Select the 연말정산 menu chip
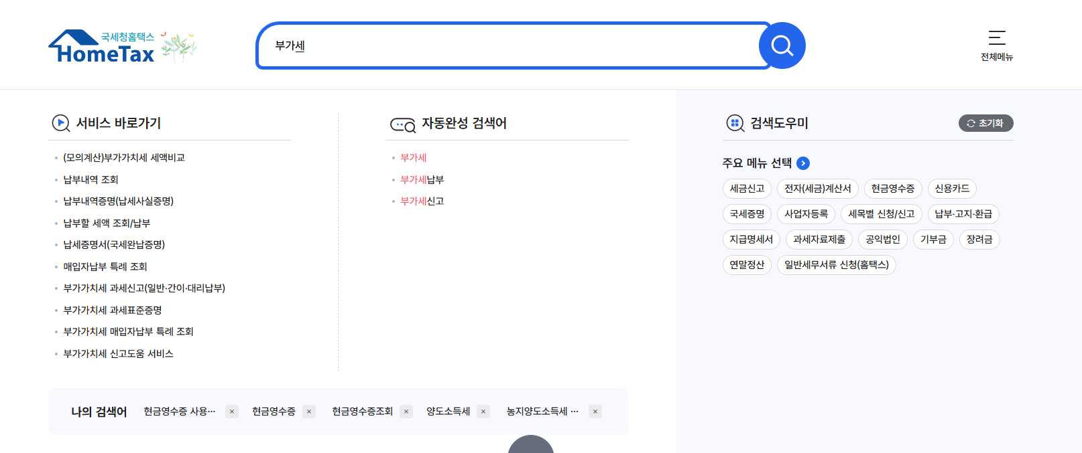This screenshot has height=453, width=1082. [747, 265]
